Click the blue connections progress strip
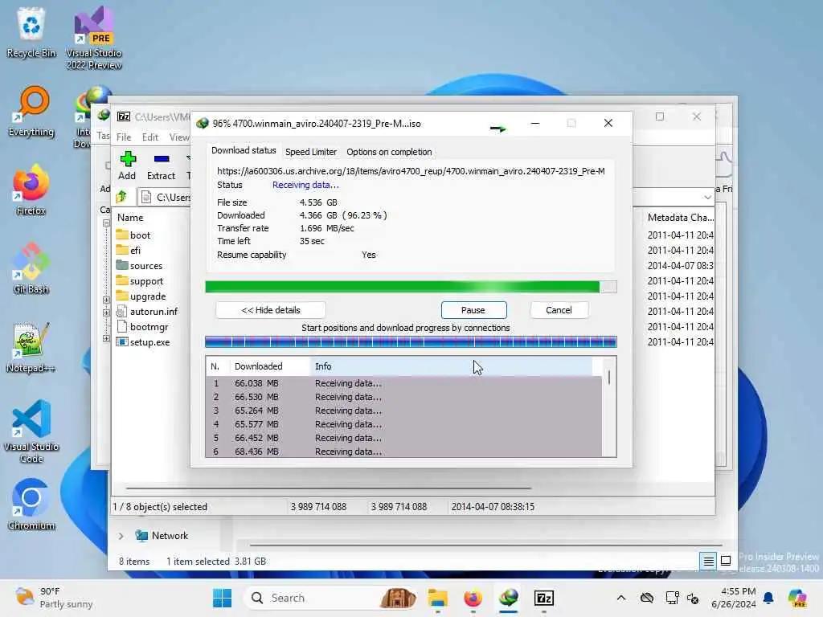The image size is (823, 617). 411,342
